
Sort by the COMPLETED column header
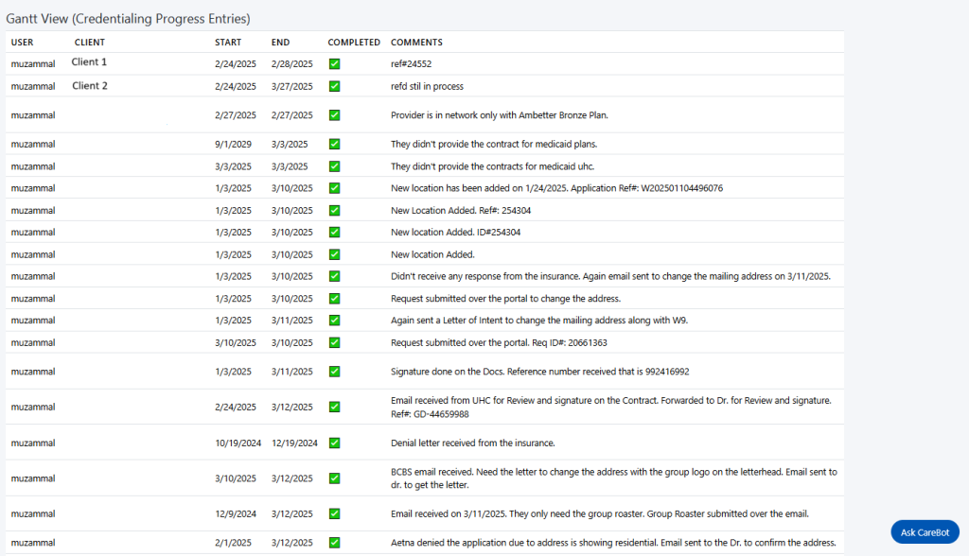point(354,42)
